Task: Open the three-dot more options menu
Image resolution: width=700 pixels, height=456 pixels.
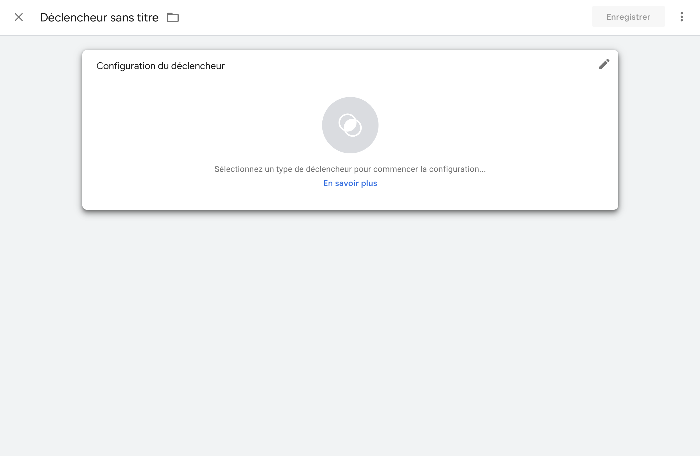Action: 681,17
